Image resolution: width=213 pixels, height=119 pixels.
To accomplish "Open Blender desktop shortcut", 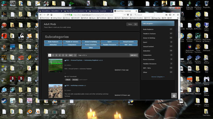I will [x=29, y=113].
